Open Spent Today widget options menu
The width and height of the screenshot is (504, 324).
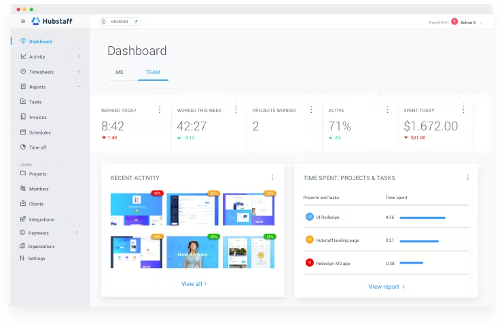coord(463,109)
